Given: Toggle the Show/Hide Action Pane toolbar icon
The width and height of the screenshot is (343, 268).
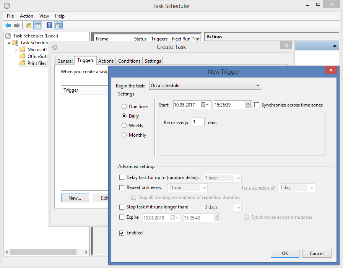Looking at the screenshot, I should 58,25.
